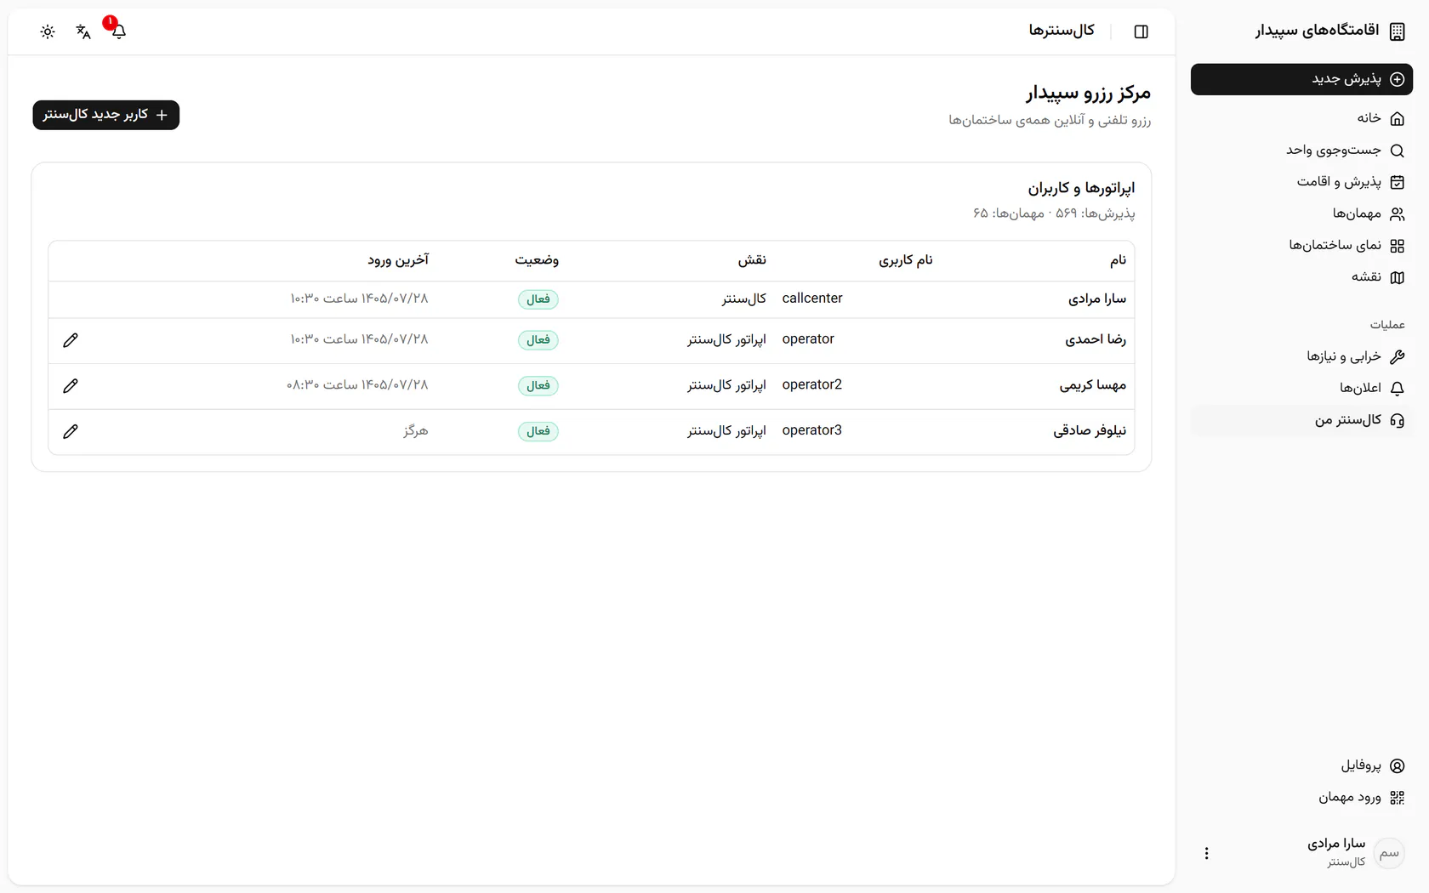
Task: Click username cell operator3
Action: pyautogui.click(x=812, y=431)
